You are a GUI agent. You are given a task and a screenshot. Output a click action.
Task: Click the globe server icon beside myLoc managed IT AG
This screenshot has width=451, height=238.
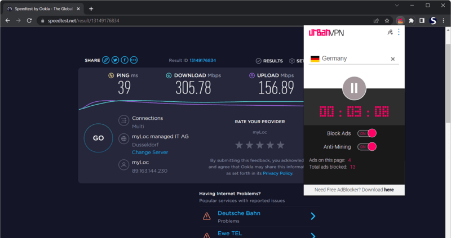point(123,138)
